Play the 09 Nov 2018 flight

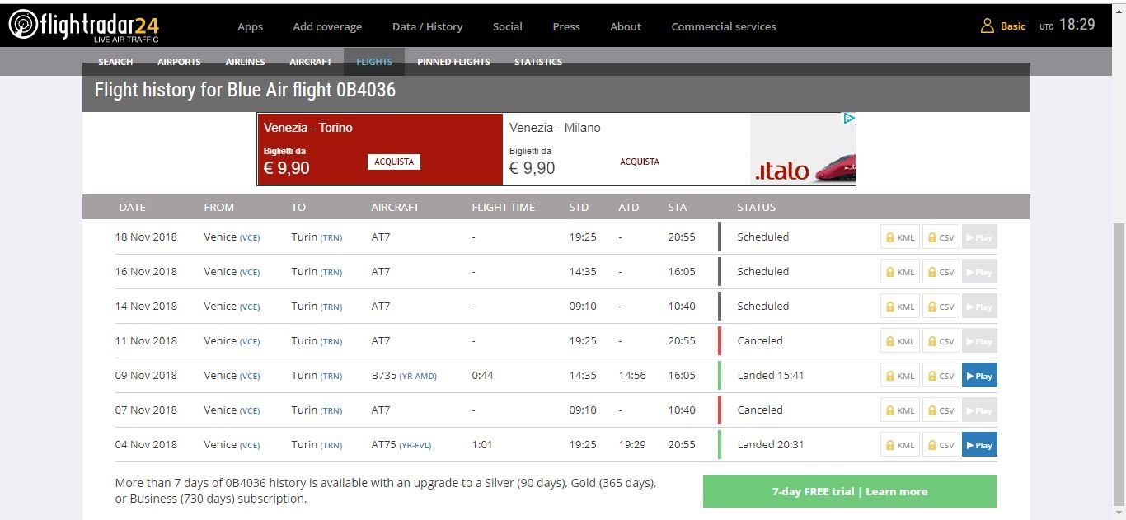tap(979, 376)
